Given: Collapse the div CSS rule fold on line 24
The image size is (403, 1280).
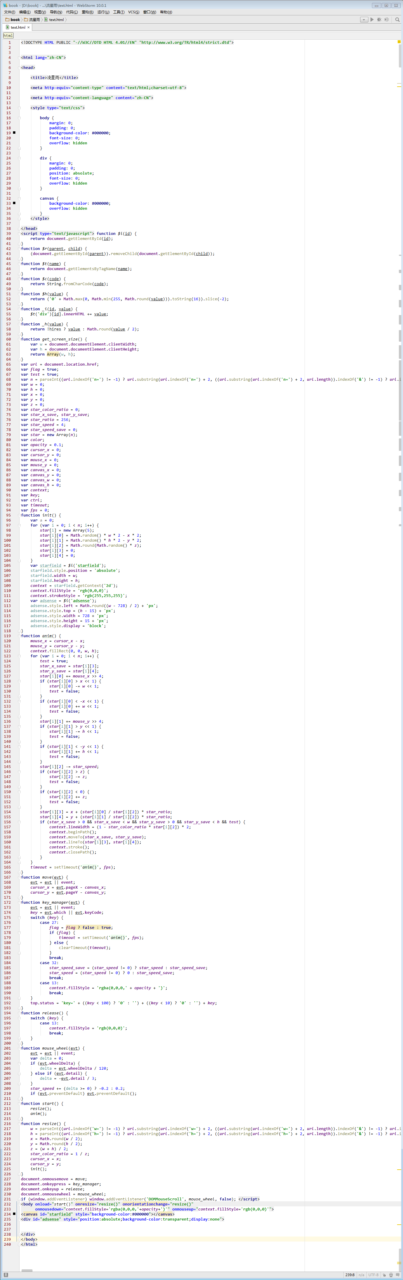Looking at the screenshot, I should pyautogui.click(x=20, y=158).
